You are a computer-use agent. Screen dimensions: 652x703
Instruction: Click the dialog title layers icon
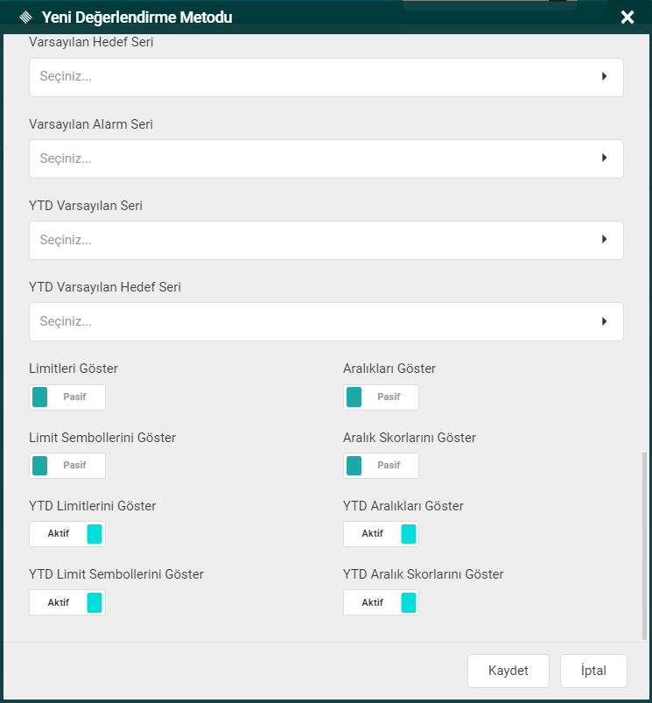coord(25,17)
